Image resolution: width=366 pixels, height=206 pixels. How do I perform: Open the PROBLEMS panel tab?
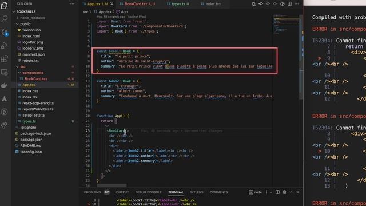[93, 192]
